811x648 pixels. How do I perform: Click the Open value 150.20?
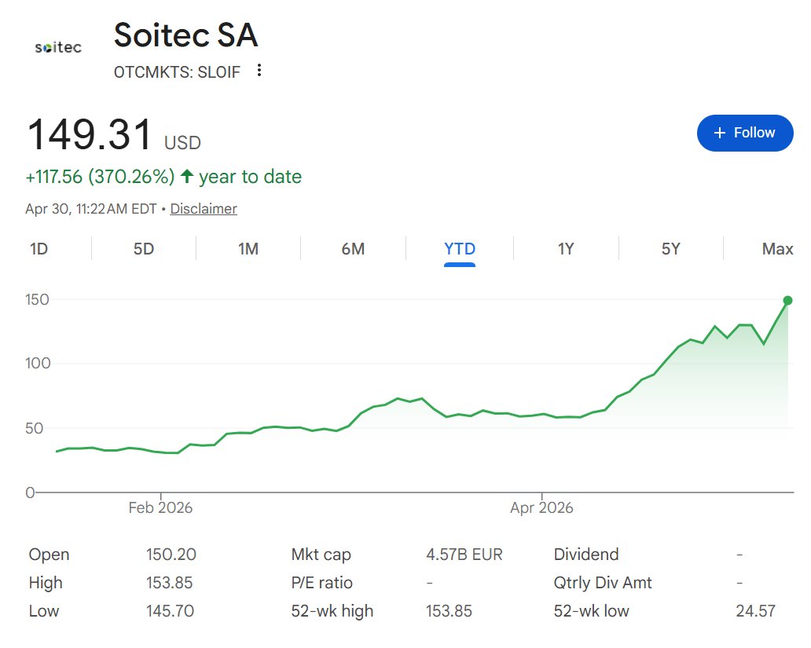[x=171, y=555]
